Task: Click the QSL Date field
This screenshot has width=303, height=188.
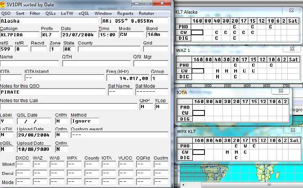Action: pos(34,121)
